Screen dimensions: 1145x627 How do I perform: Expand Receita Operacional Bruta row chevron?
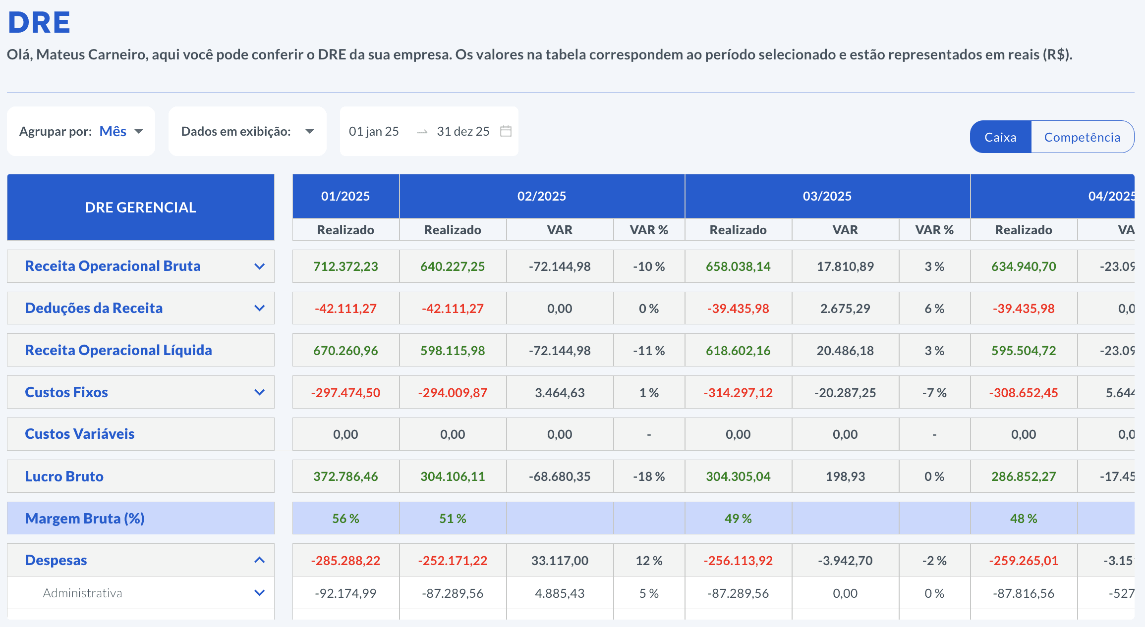[259, 266]
